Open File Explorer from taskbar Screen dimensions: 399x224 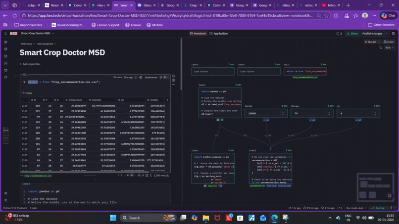tap(205, 218)
